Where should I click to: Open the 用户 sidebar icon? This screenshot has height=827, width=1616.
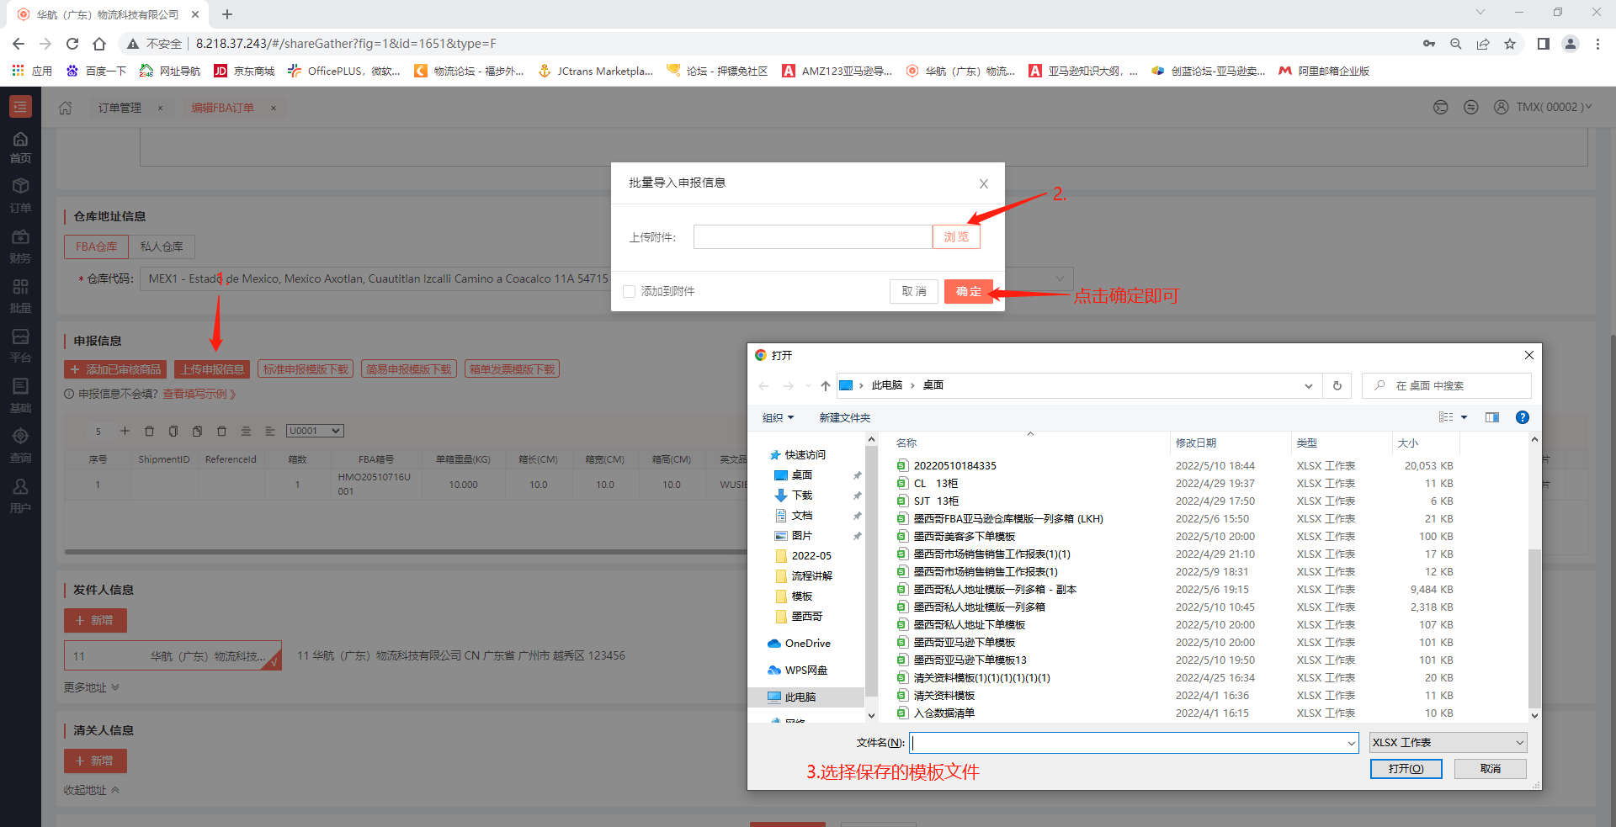[20, 496]
